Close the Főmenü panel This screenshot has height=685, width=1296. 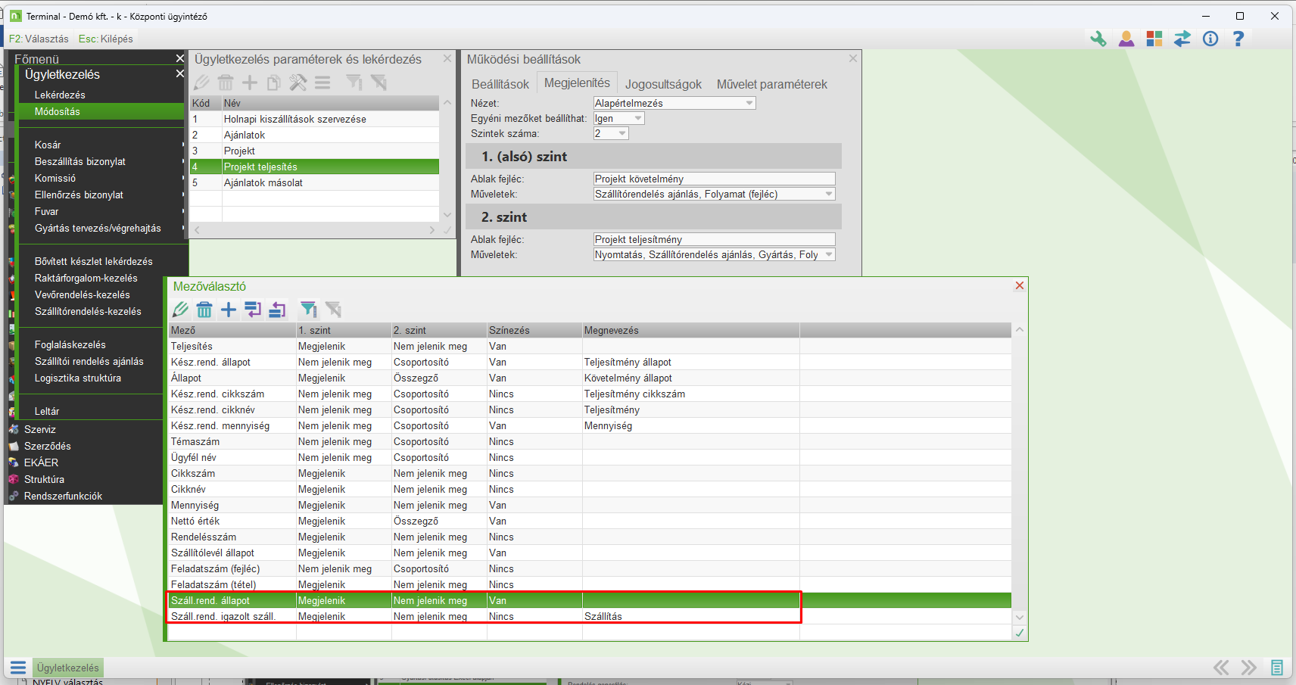[179, 58]
